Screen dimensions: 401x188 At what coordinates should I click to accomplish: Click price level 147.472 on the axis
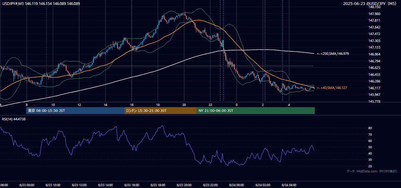374,34
